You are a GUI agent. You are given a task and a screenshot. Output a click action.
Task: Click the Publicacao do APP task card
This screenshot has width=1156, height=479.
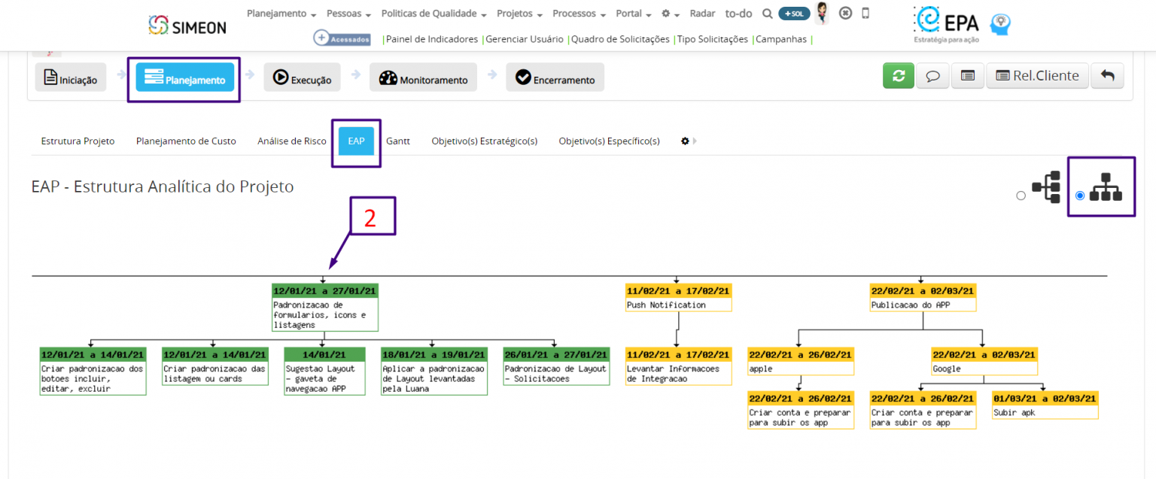pyautogui.click(x=921, y=298)
